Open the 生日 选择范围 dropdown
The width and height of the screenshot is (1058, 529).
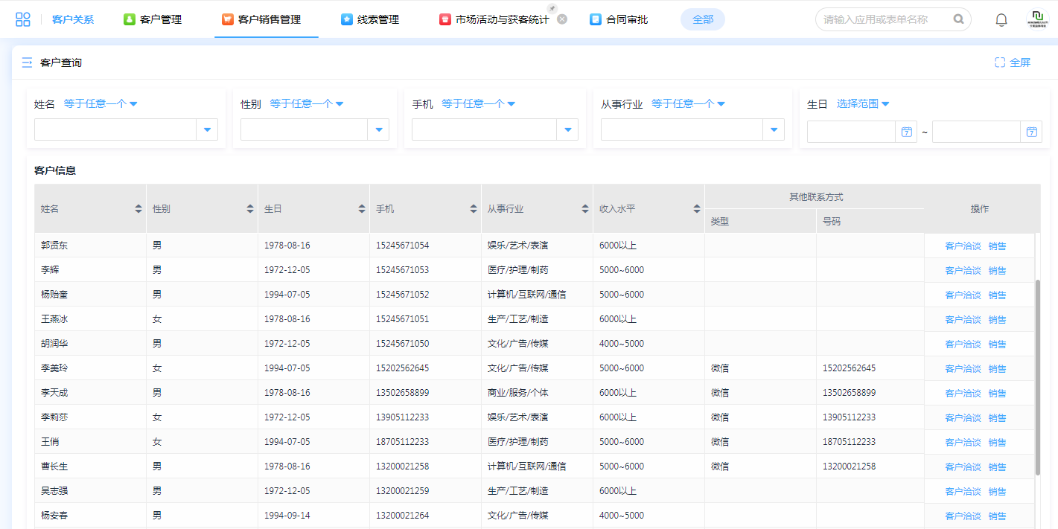863,104
